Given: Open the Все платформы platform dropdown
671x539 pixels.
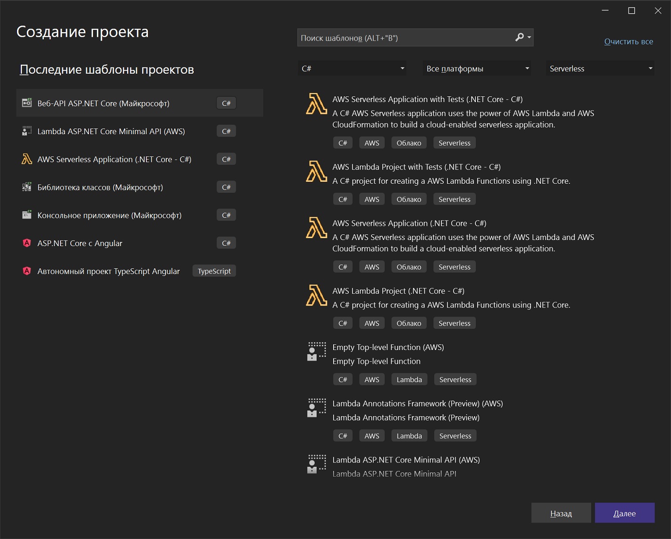Looking at the screenshot, I should click(x=477, y=68).
